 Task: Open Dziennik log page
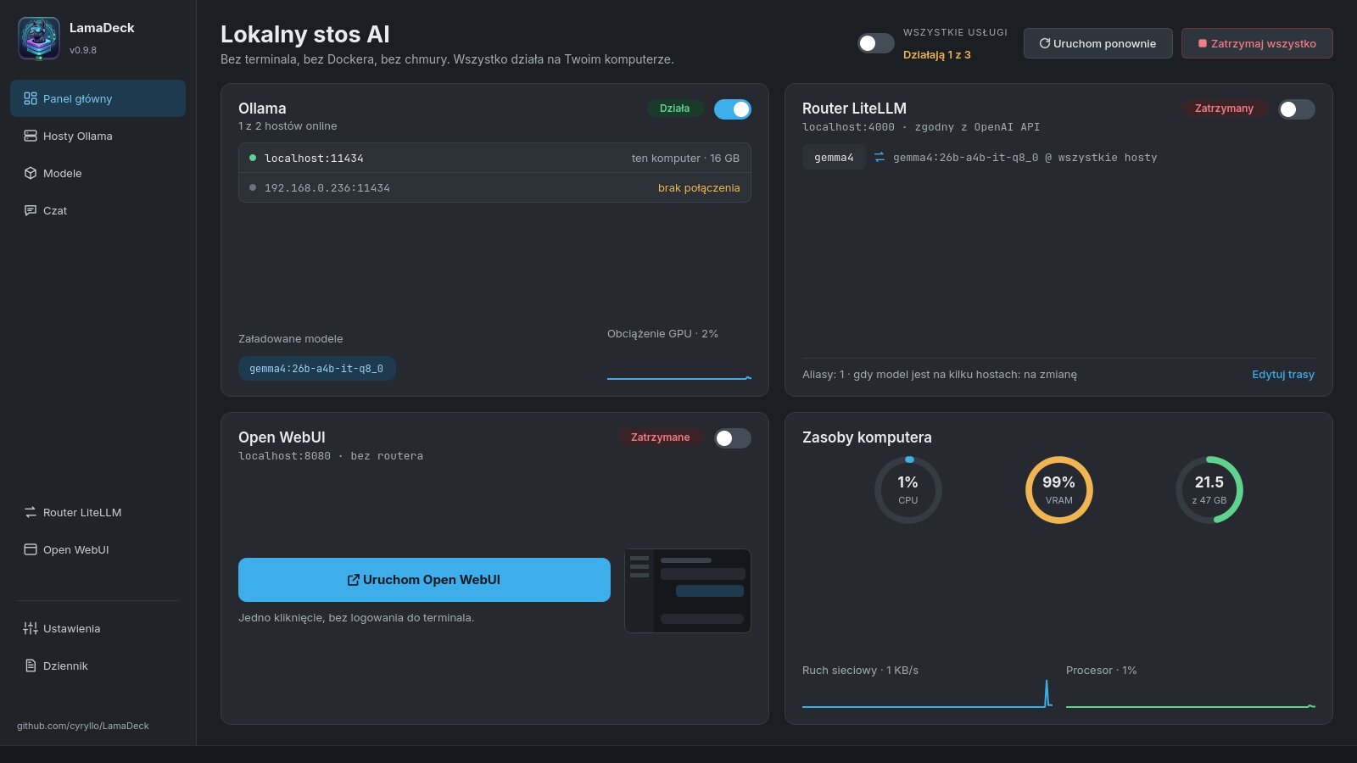click(x=98, y=666)
